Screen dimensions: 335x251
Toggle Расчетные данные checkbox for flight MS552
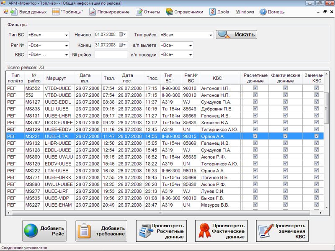coord(255,88)
